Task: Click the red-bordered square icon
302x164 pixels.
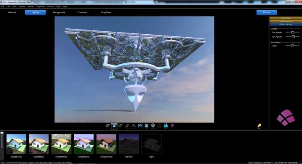Action: 160,126
